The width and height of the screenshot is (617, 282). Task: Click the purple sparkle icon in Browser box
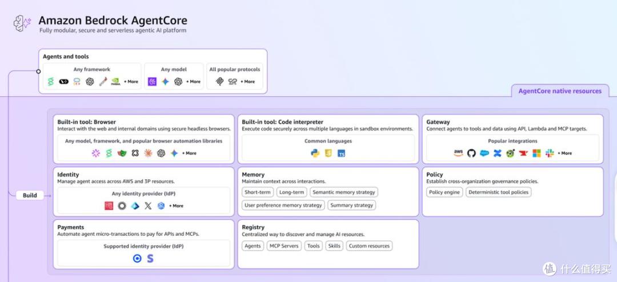(x=96, y=153)
